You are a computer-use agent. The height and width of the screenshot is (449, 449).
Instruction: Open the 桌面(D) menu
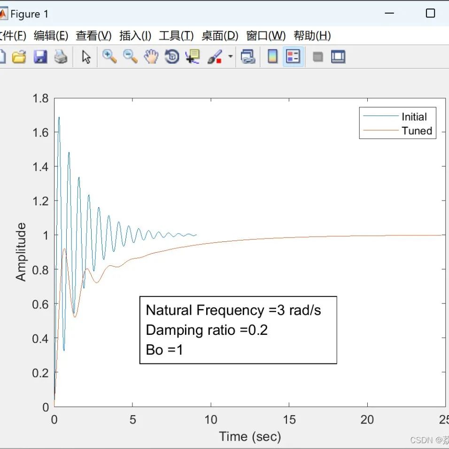coord(220,36)
